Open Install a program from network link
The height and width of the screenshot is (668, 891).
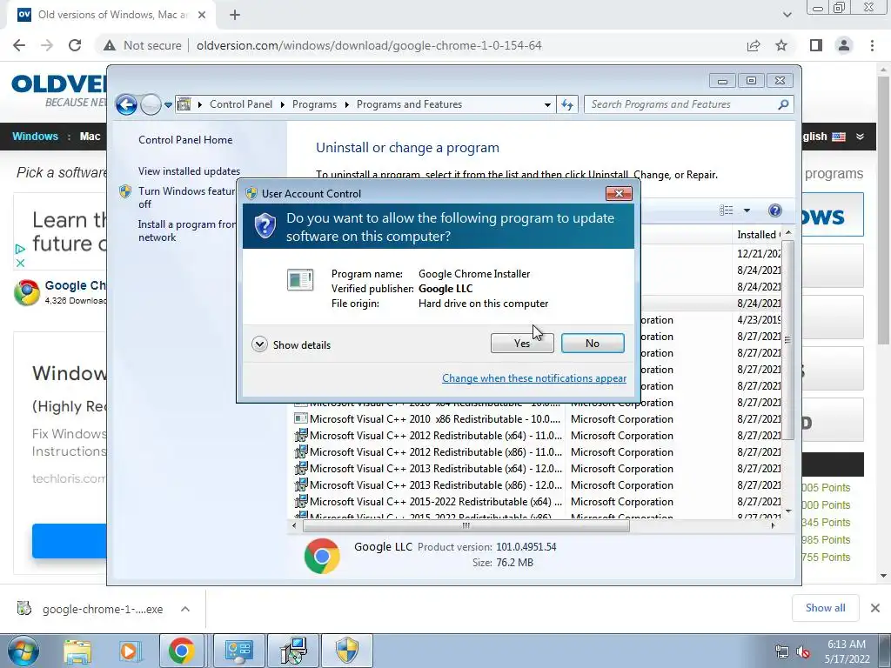[186, 230]
